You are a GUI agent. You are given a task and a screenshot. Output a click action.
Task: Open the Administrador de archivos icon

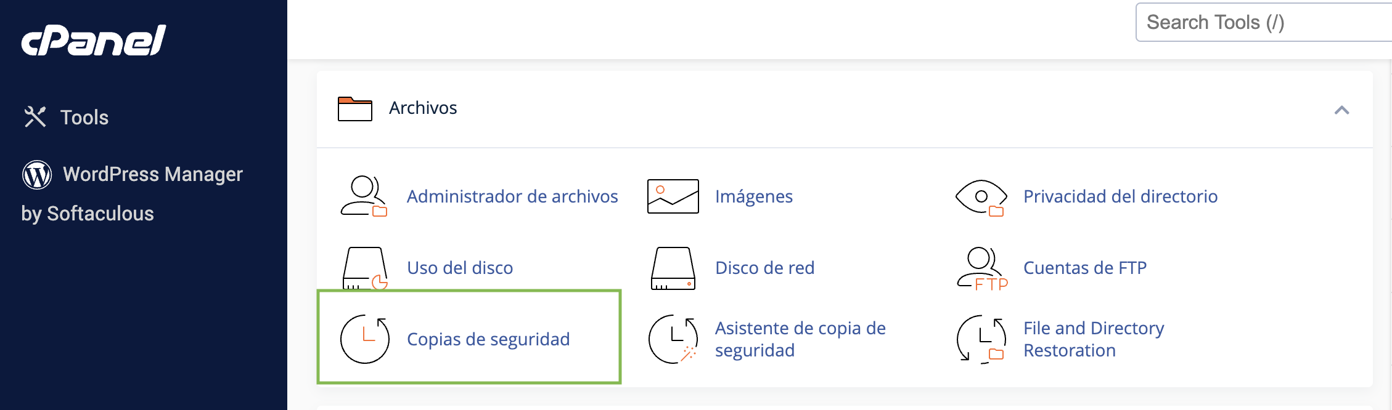364,196
